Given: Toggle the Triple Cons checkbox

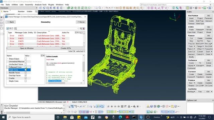Looking at the screenshot, I should pos(25,70).
